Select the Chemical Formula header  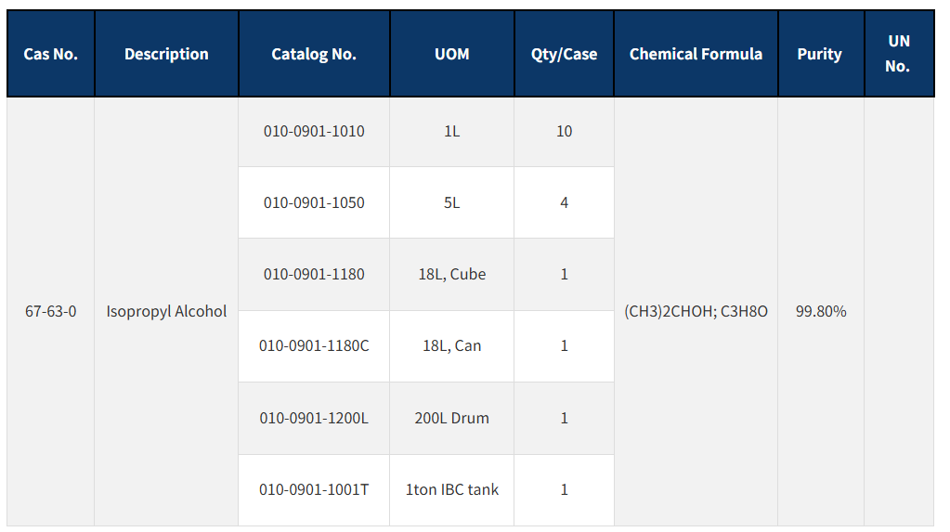696,54
